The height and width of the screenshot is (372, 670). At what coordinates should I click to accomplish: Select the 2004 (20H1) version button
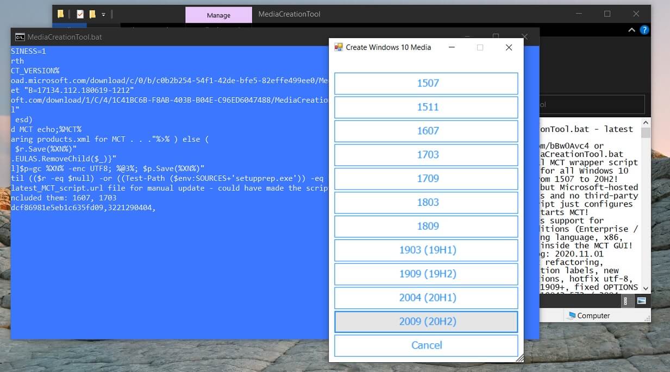426,298
